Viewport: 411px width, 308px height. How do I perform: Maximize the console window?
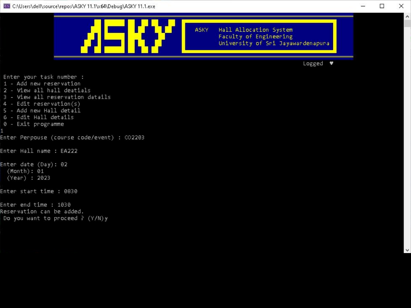click(x=382, y=6)
